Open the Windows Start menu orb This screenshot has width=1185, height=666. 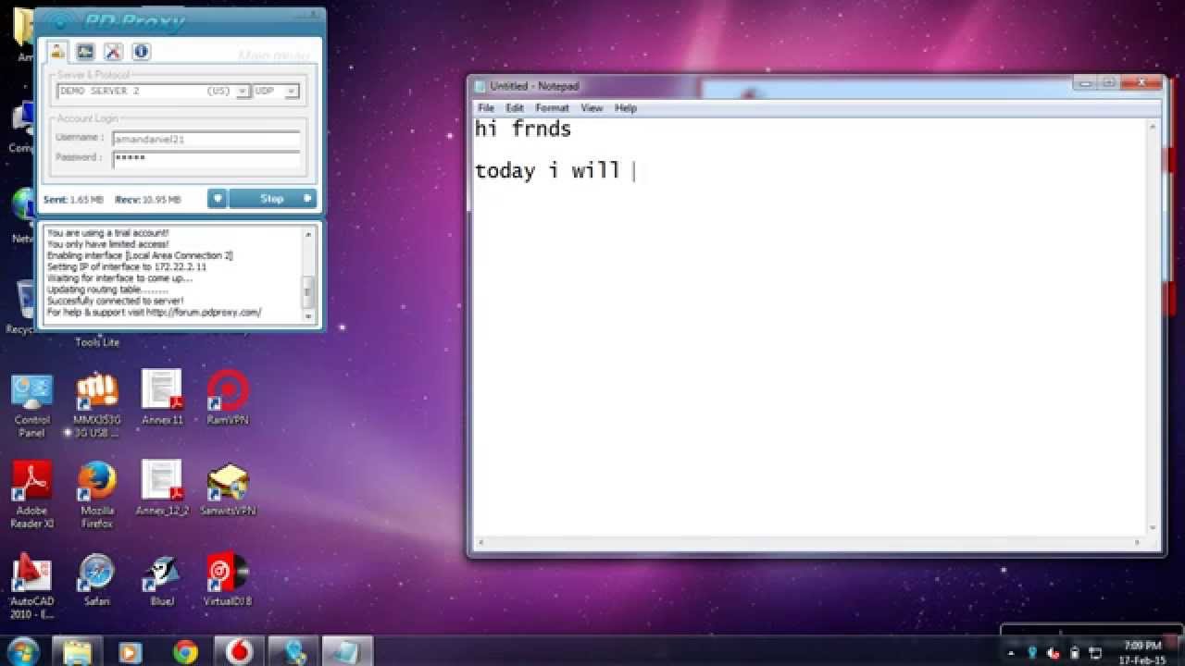coord(22,651)
